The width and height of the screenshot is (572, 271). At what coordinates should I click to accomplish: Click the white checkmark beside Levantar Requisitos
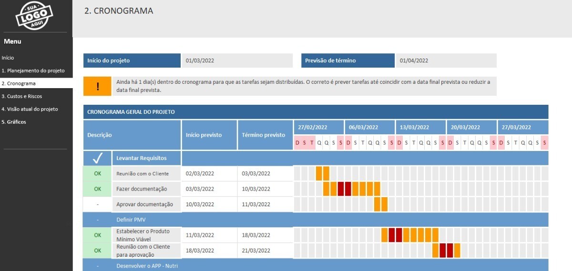(x=98, y=158)
